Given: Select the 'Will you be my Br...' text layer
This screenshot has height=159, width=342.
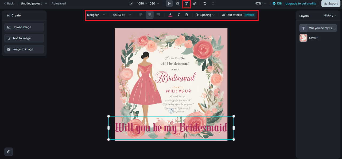Looking at the screenshot, I should pyautogui.click(x=318, y=28).
